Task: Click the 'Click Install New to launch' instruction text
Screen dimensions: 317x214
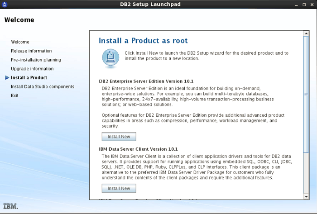Action: tap(207, 56)
